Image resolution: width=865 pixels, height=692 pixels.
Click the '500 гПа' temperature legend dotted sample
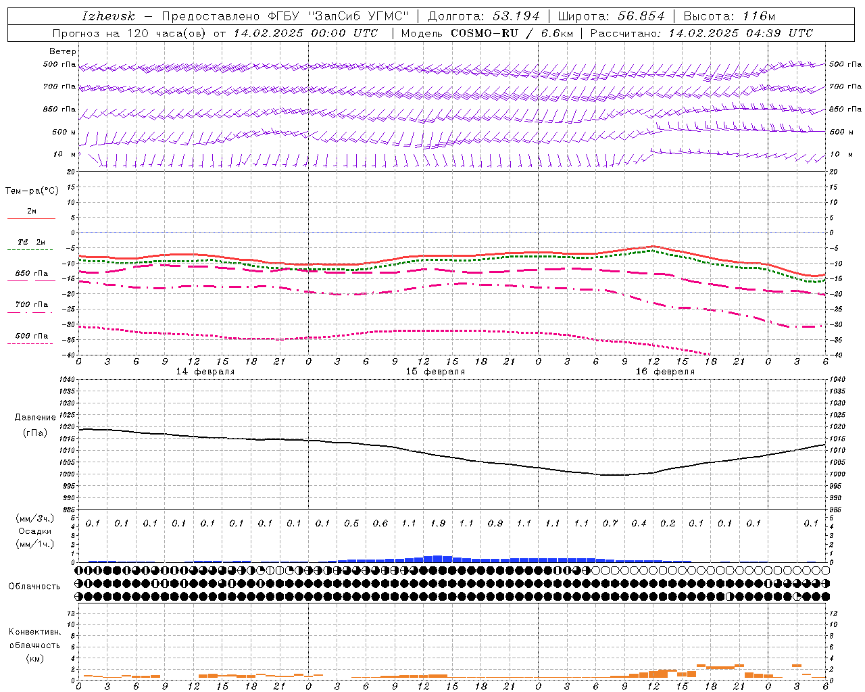31,343
